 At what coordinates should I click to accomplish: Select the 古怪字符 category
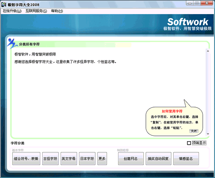(x=50, y=158)
